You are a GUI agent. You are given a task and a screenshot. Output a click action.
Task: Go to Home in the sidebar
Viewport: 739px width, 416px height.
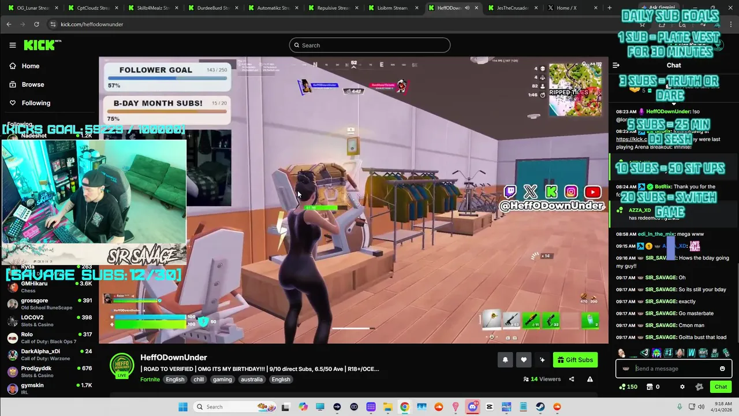point(31,66)
